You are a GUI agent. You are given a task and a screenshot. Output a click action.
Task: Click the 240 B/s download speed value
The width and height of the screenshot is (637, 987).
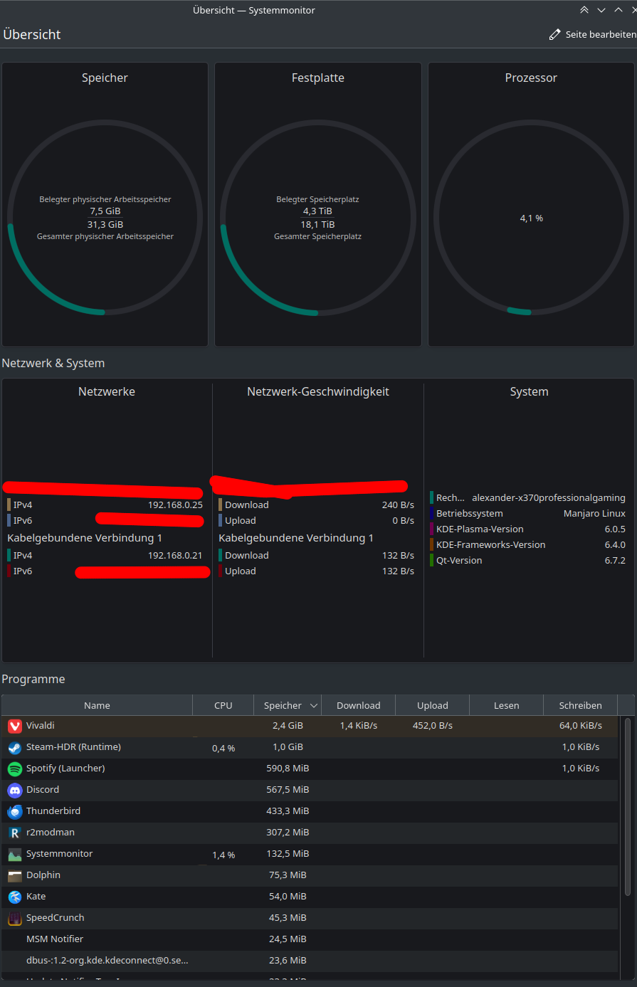tap(398, 505)
